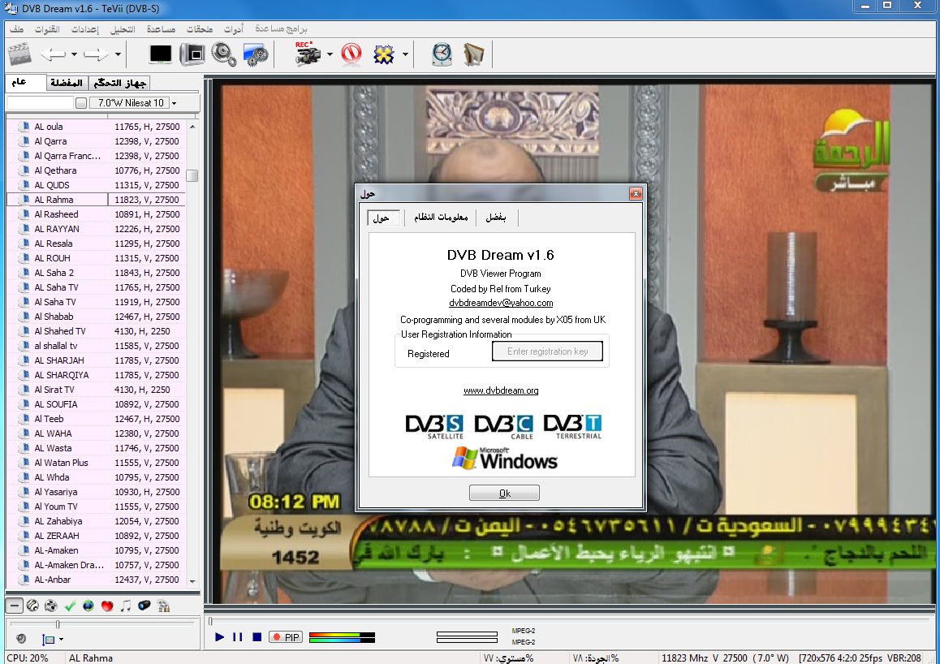Open the forward arrow history dropdown
The height and width of the screenshot is (664, 940).
(x=118, y=54)
